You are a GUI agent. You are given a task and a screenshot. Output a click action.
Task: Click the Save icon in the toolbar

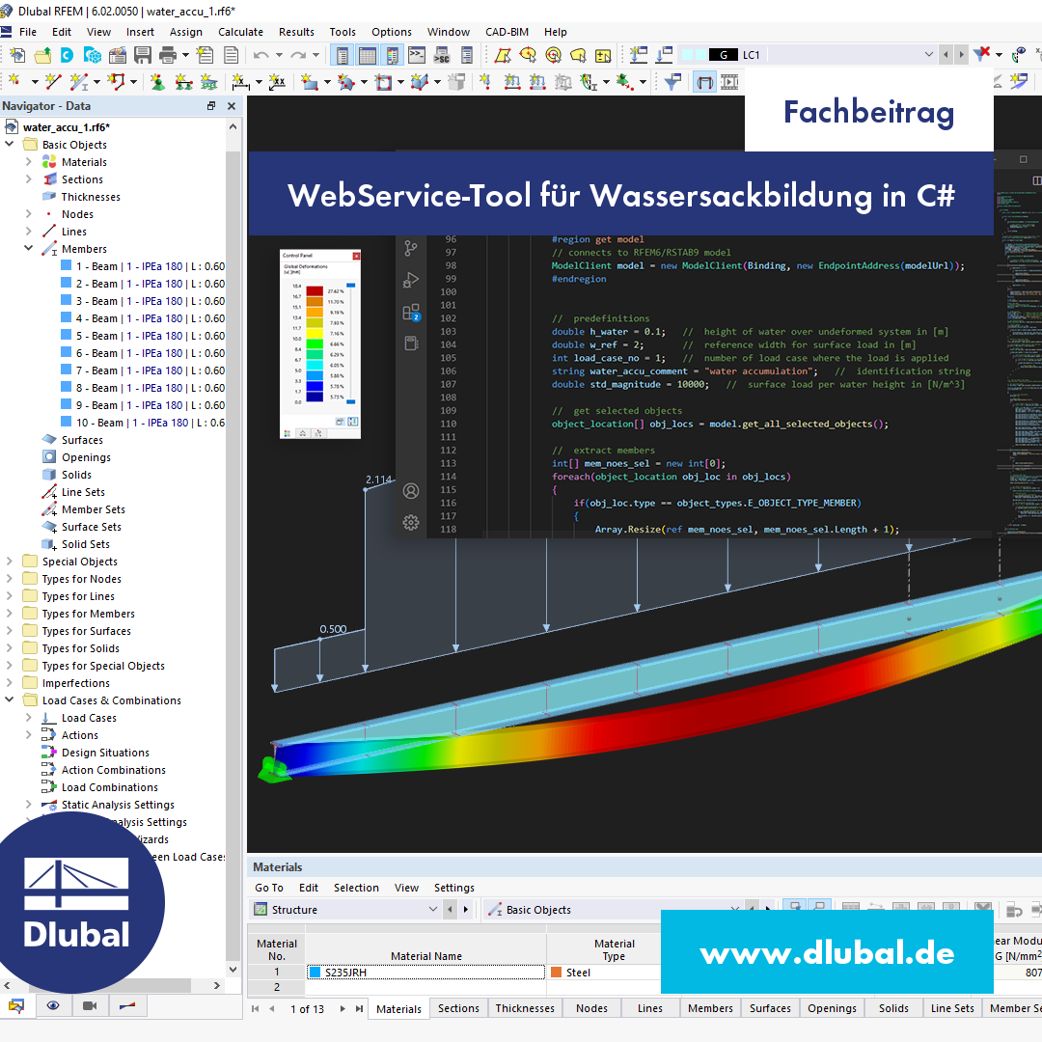click(x=143, y=55)
